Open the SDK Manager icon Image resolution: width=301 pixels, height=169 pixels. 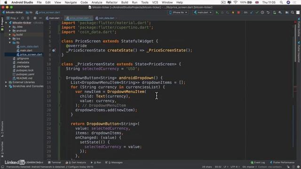coord(280,13)
